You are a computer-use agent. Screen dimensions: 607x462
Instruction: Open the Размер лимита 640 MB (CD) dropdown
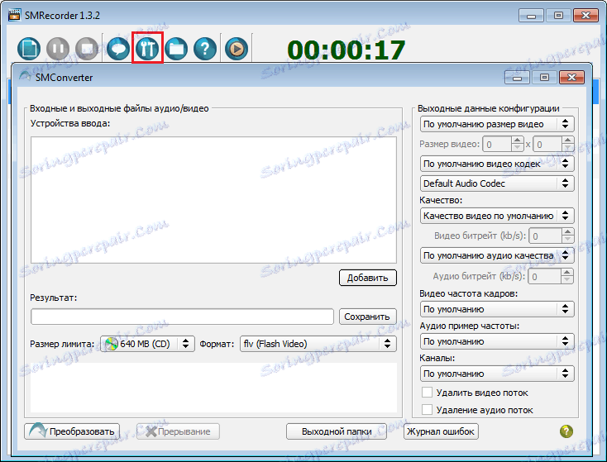coord(147,344)
